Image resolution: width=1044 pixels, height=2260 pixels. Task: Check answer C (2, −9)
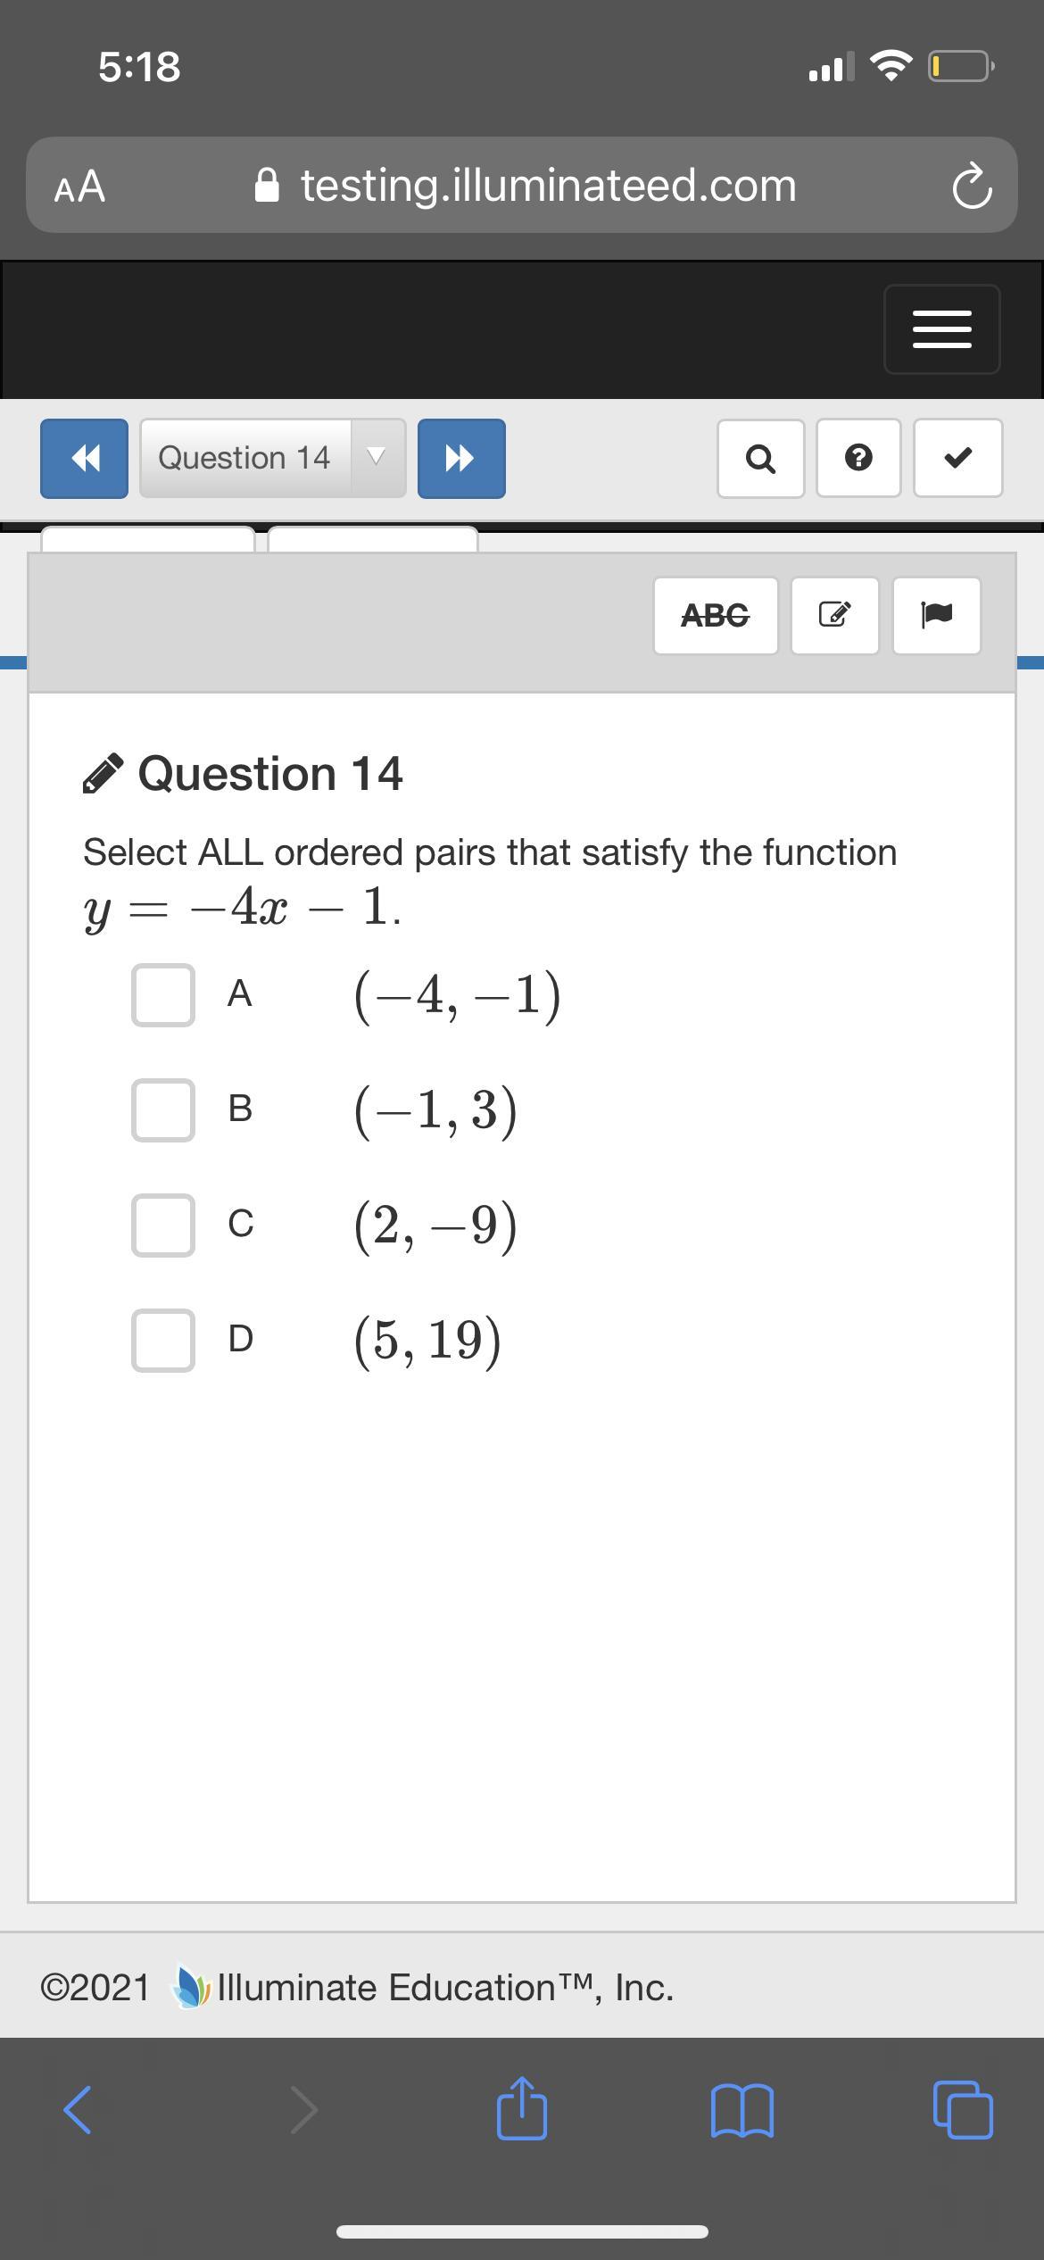pyautogui.click(x=163, y=1225)
